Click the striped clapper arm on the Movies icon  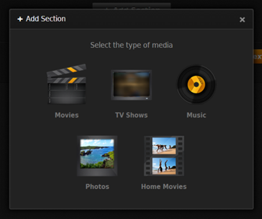point(66,70)
